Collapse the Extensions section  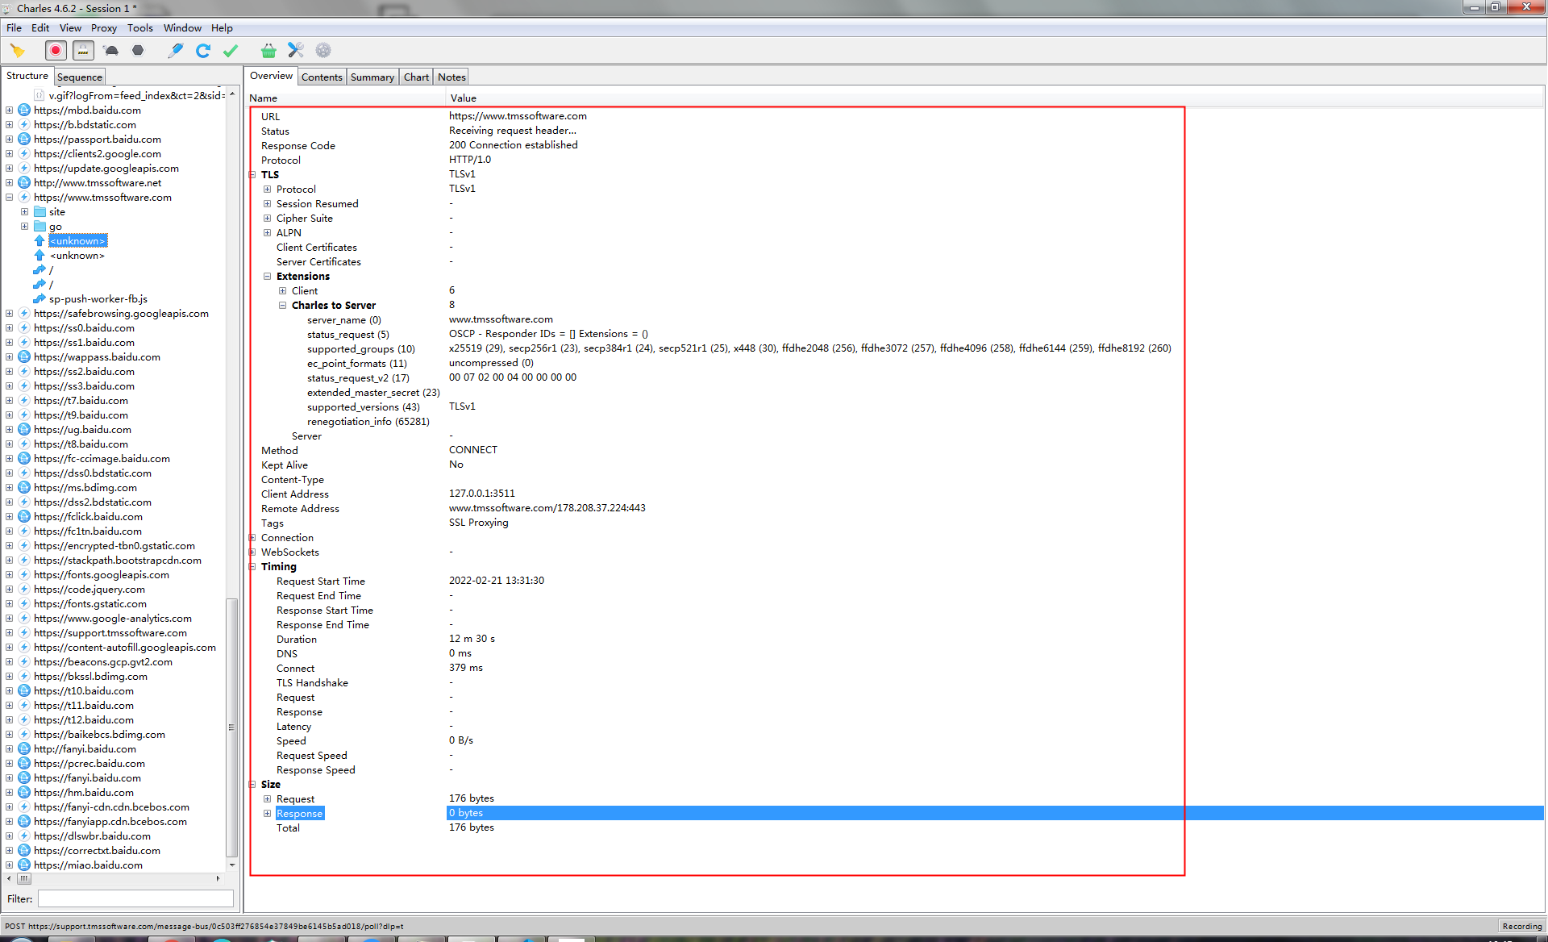tap(267, 277)
